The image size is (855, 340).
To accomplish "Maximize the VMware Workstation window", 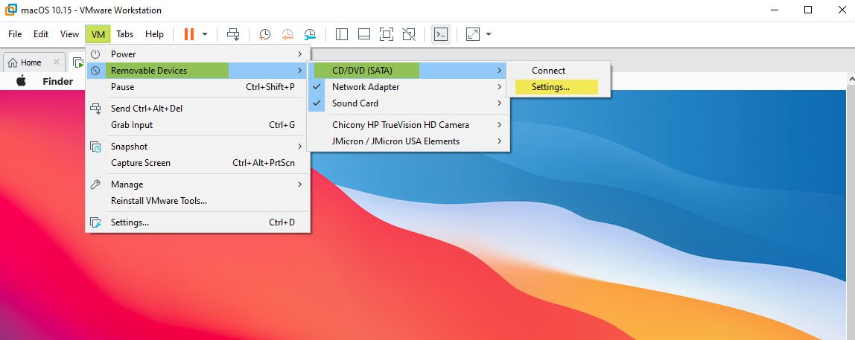I will click(x=808, y=10).
